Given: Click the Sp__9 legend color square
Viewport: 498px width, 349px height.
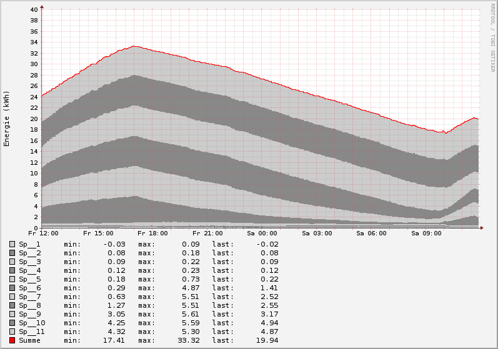Looking at the screenshot, I should (x=12, y=314).
